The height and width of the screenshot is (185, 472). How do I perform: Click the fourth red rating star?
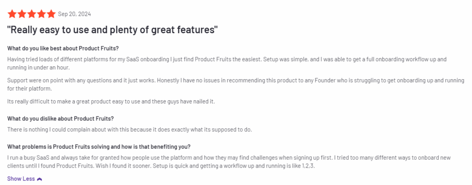(x=41, y=14)
